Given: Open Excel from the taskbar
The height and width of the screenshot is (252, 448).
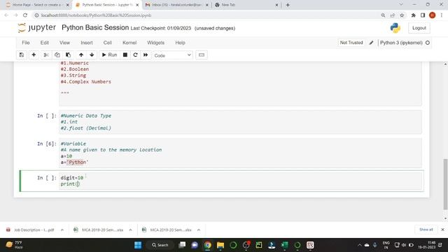Looking at the screenshot, I should click(x=285, y=245).
